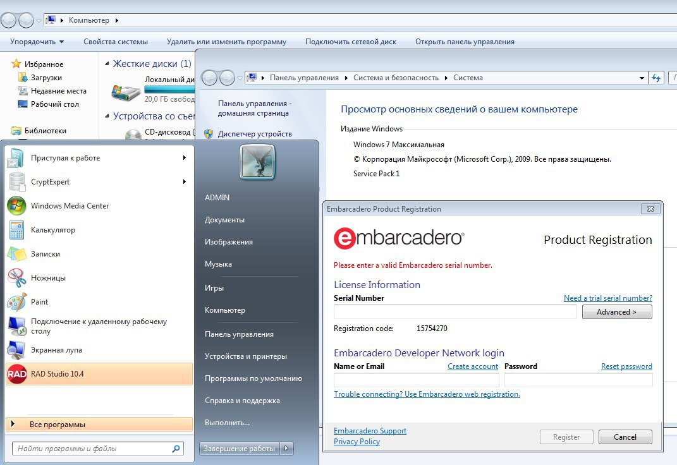Open Приступая к работе entry
Screen dimensions: 677x465
99,158
